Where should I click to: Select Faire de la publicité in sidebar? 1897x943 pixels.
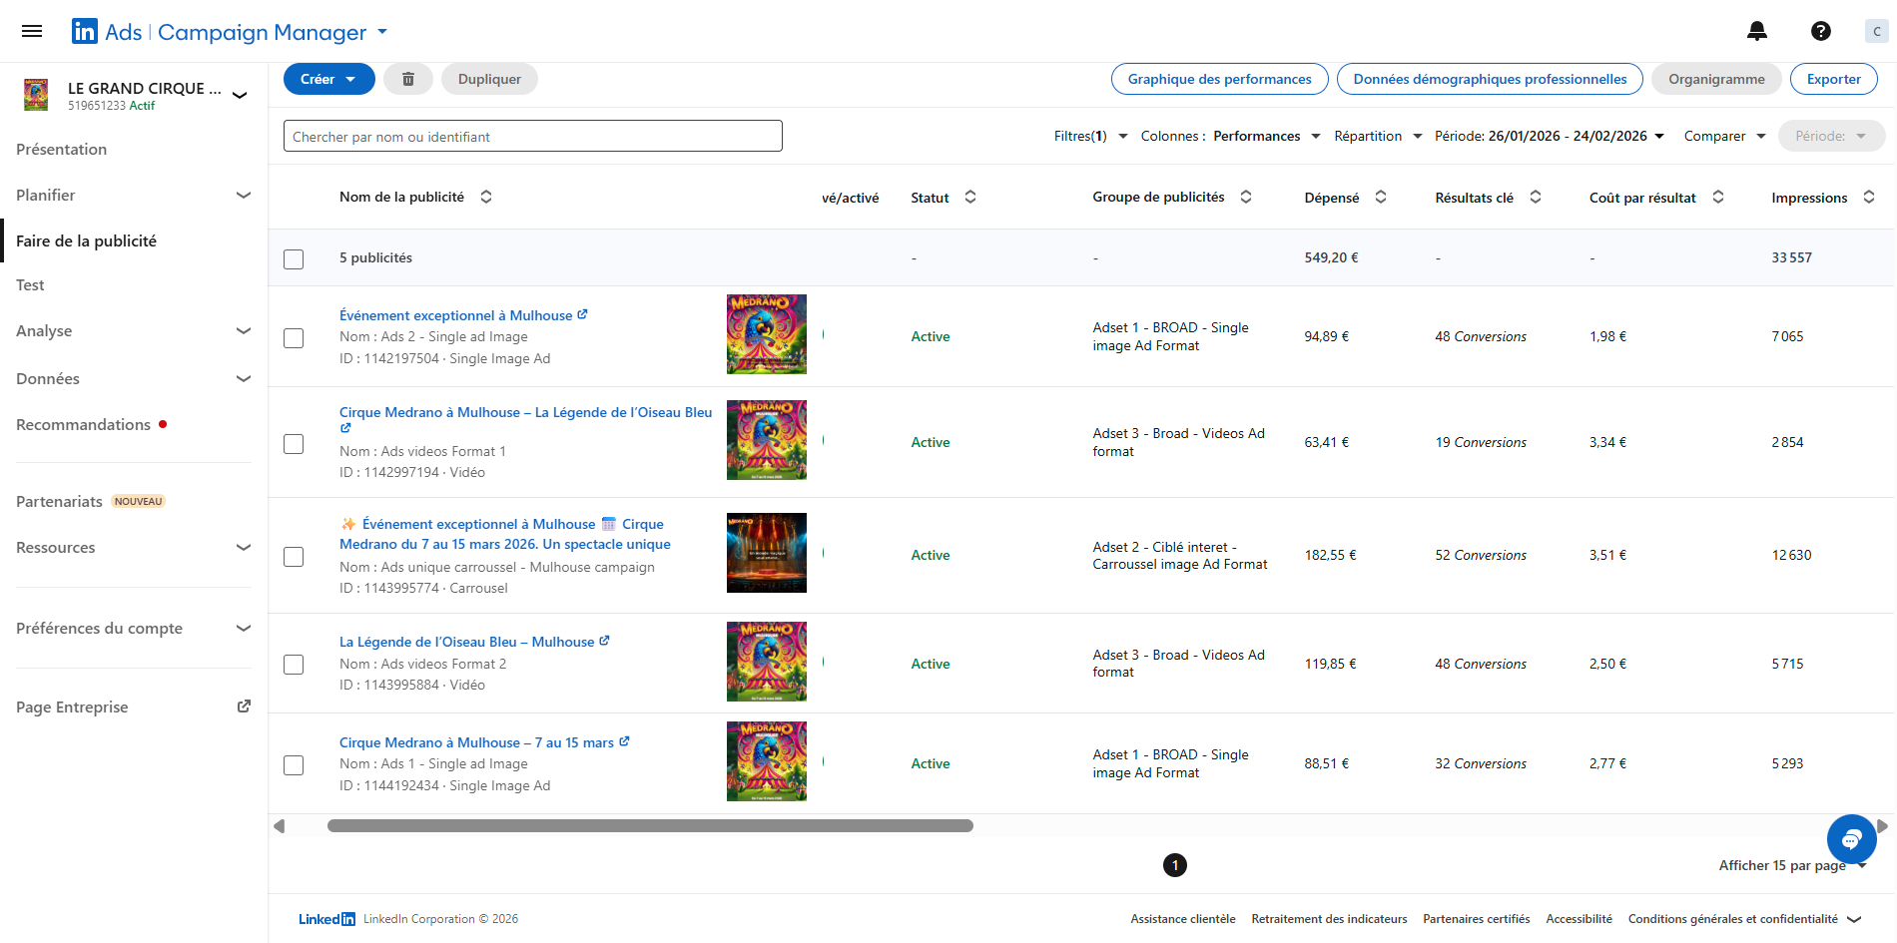(87, 240)
